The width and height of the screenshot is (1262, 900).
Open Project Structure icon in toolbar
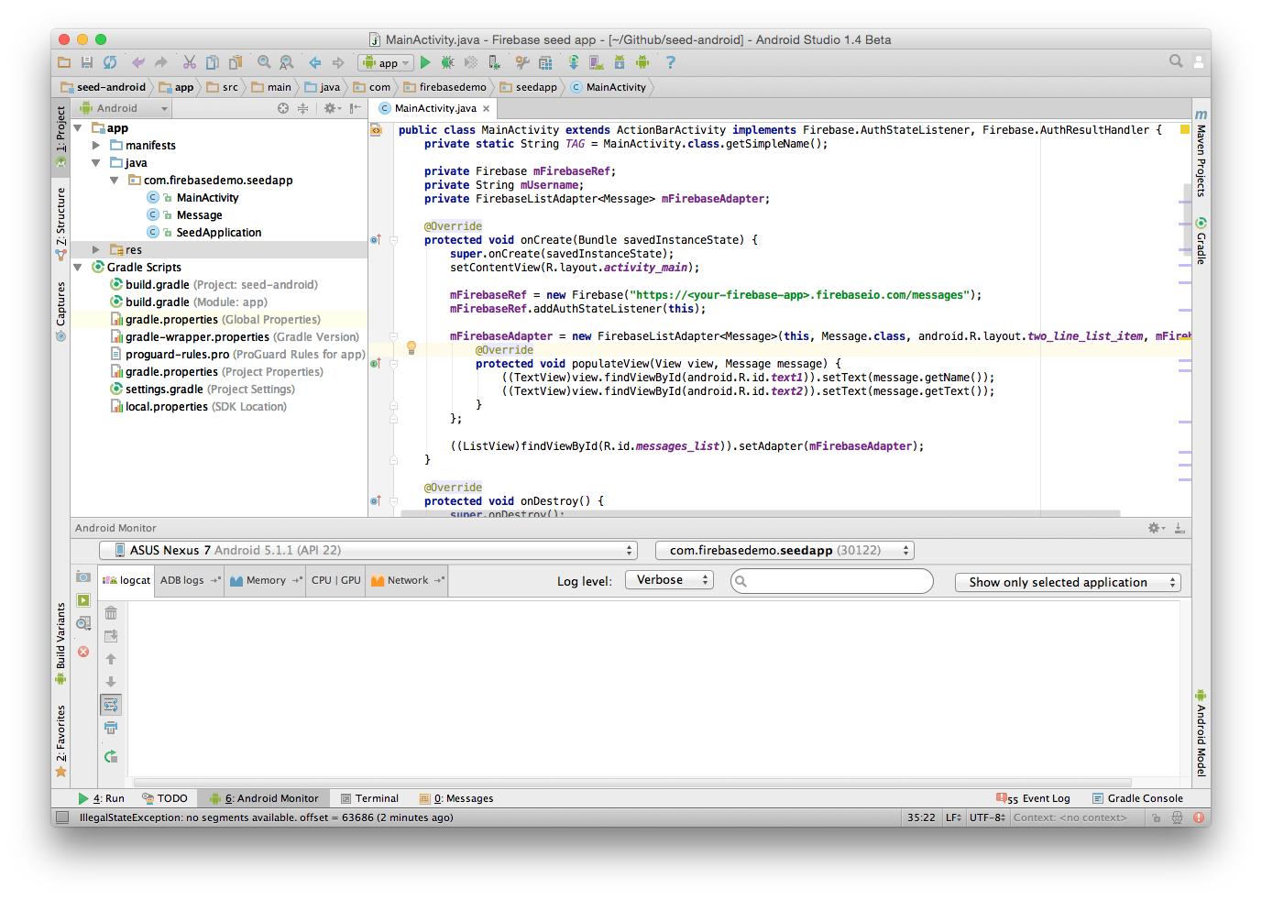click(x=545, y=62)
